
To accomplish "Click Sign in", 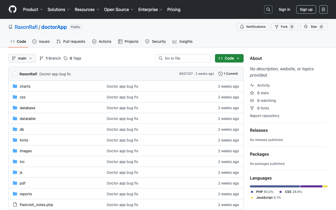I will pos(284,9).
